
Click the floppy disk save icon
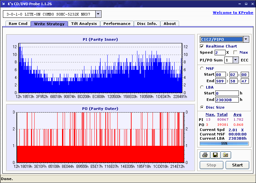[215, 155]
